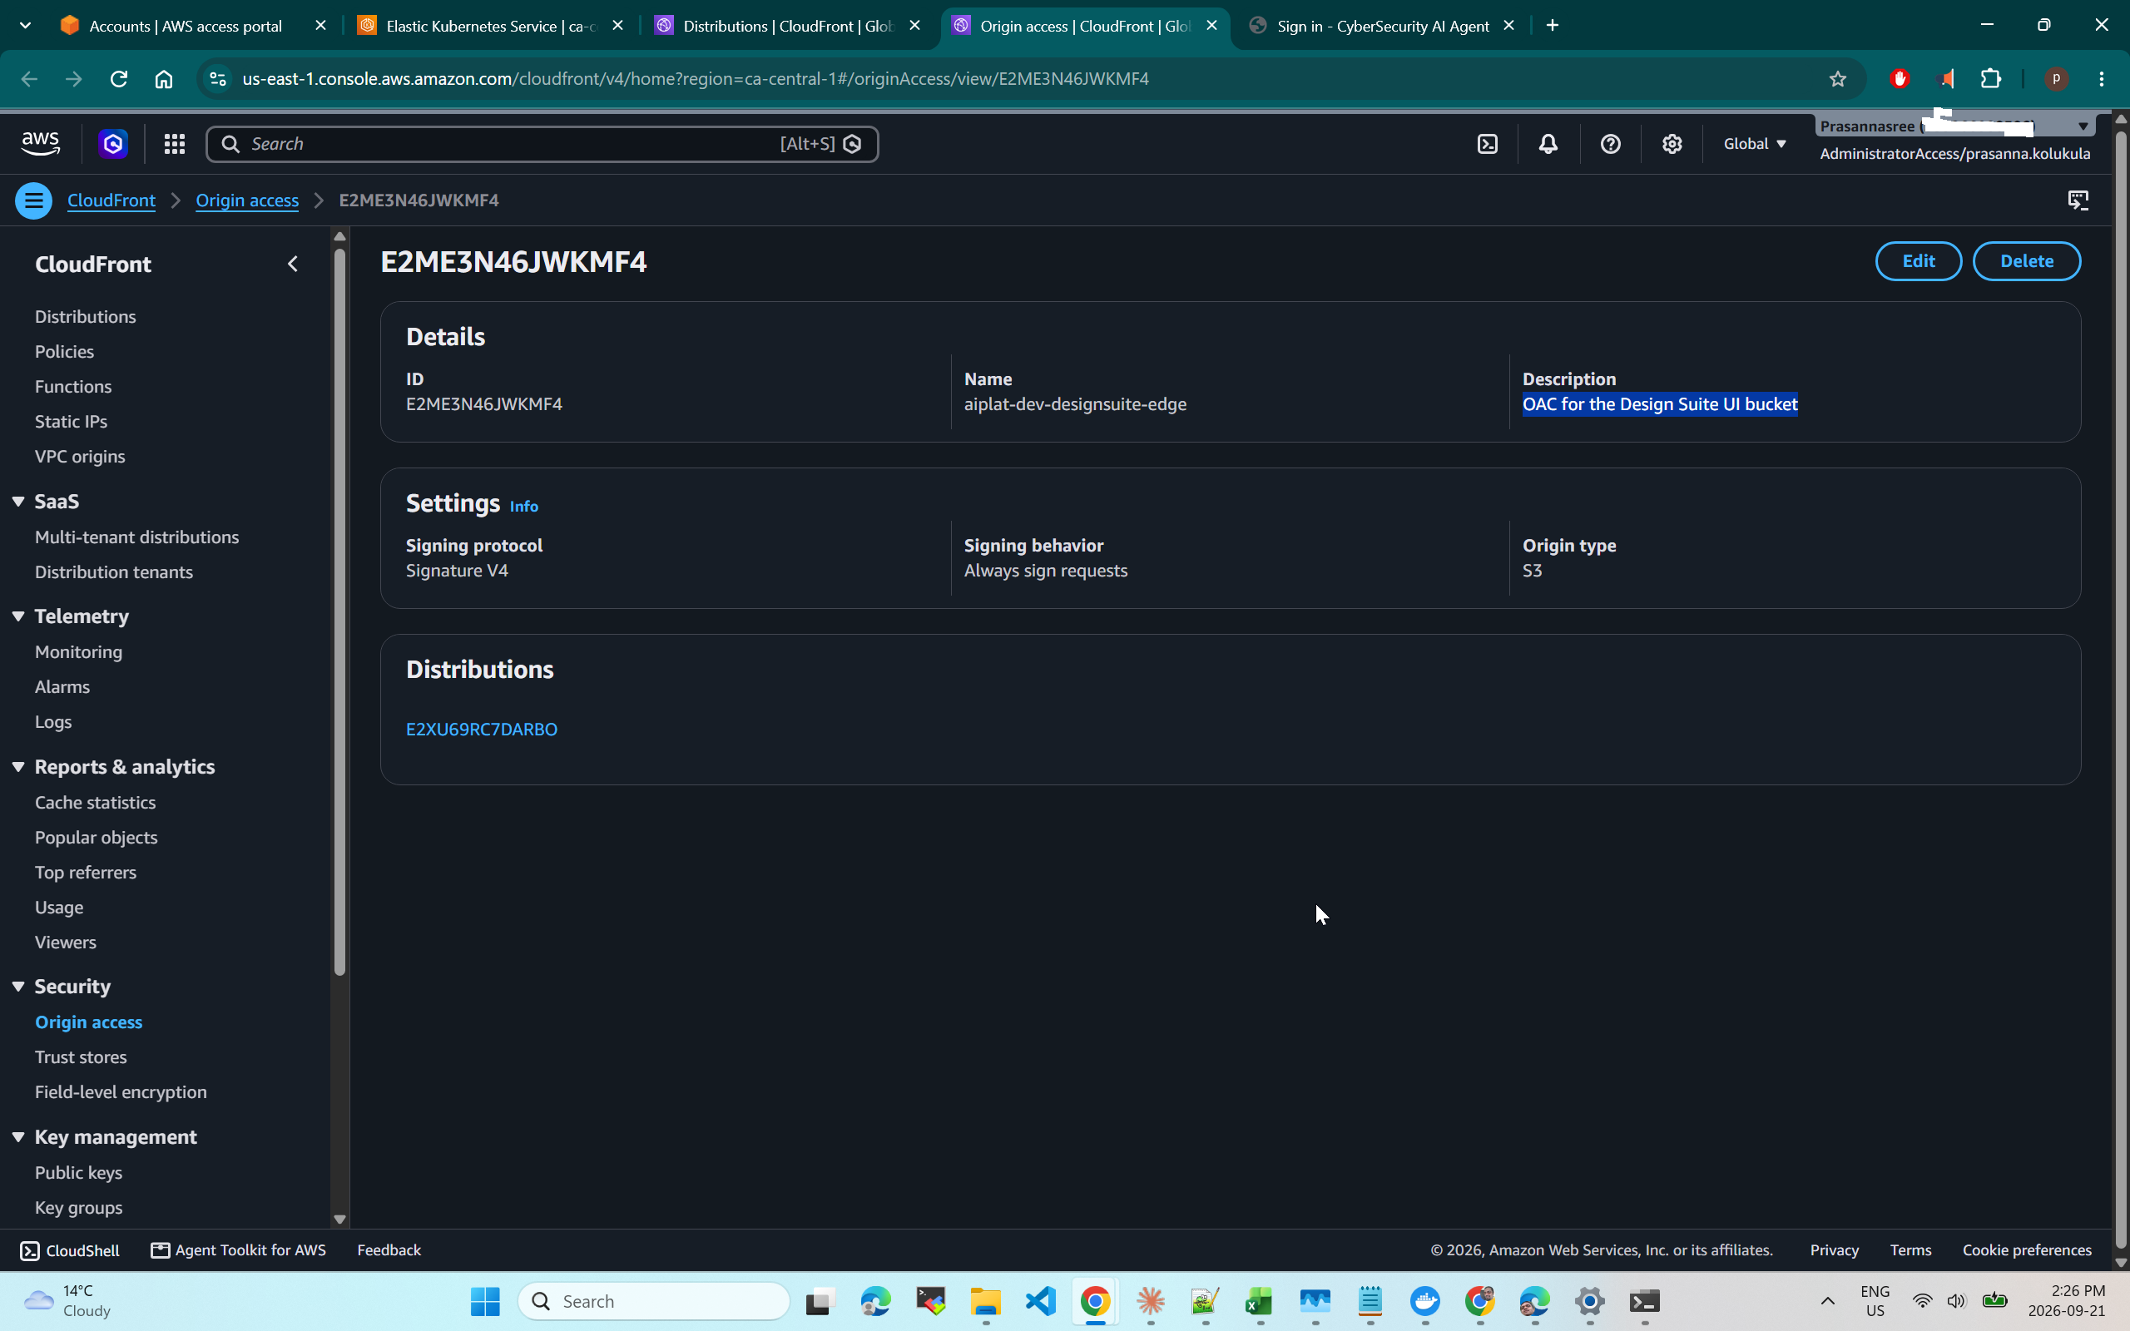
Task: Switch to the Distributions CloudFront tab
Action: 788,26
